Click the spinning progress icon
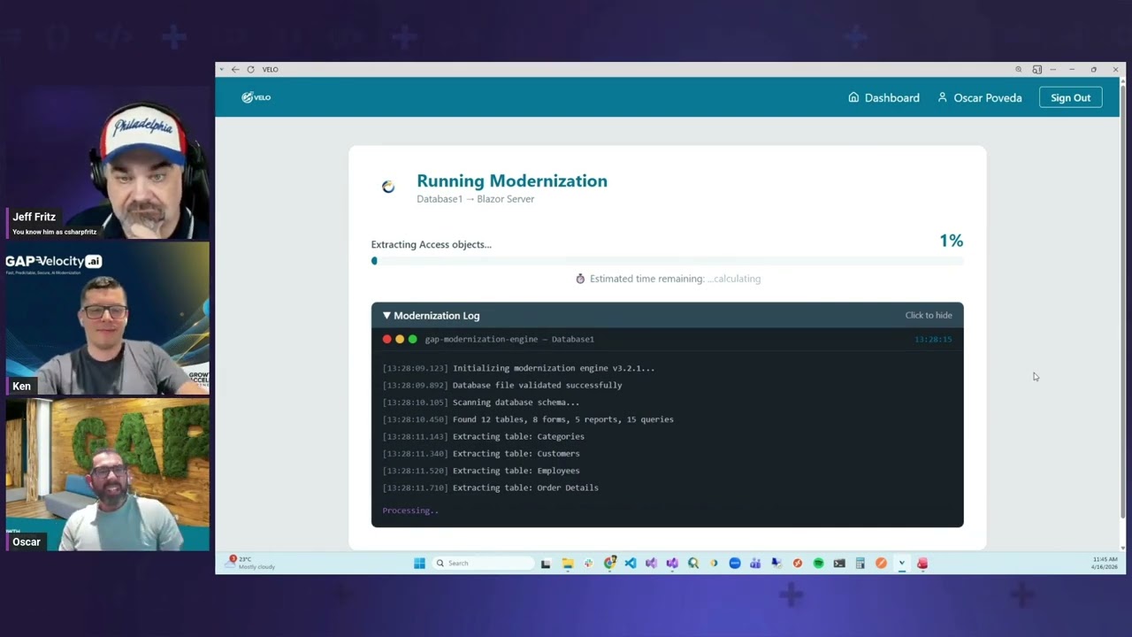Viewport: 1132px width, 637px height. click(x=388, y=187)
